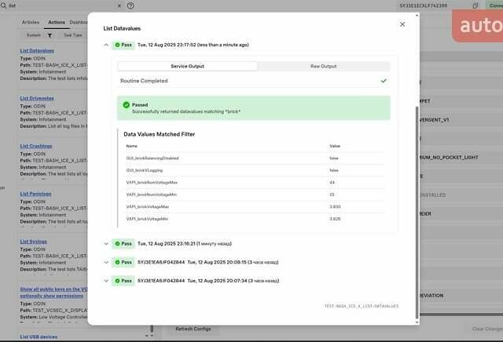Click the search magnifier icon

coord(3,5)
